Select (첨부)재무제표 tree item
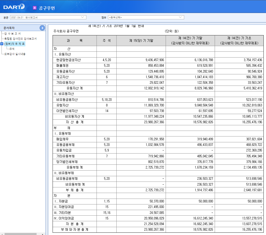This screenshot has height=235, width=266. click(x=14, y=44)
